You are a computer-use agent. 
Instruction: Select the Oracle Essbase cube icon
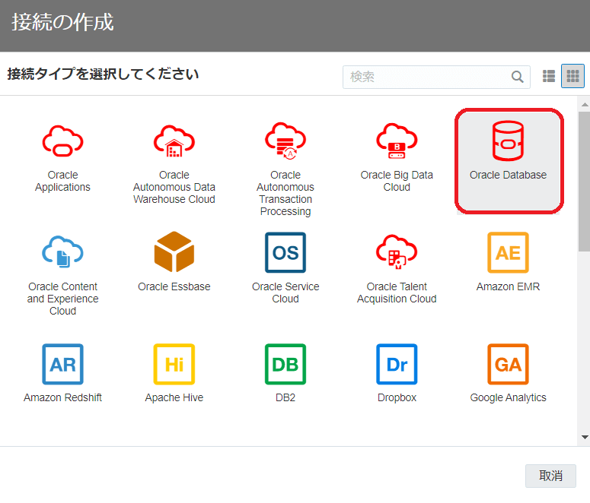point(174,252)
